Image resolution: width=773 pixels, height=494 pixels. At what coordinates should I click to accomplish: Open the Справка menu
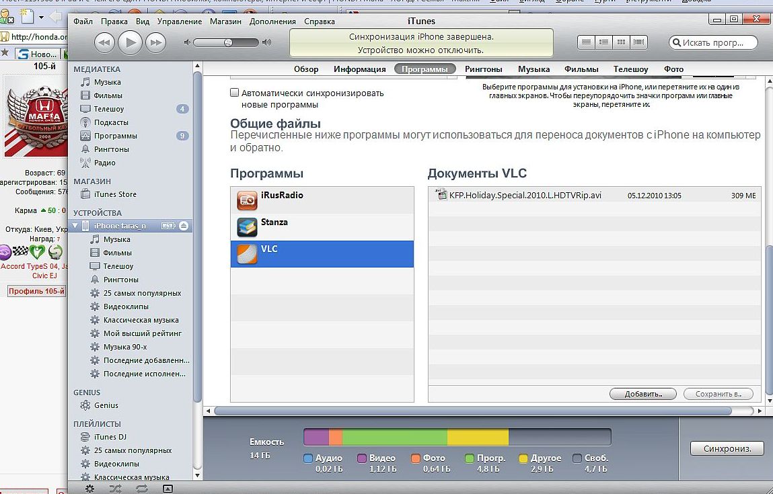click(x=320, y=22)
